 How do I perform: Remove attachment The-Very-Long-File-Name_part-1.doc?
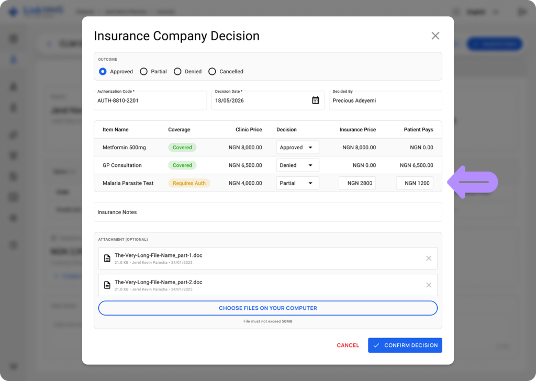[x=429, y=259]
